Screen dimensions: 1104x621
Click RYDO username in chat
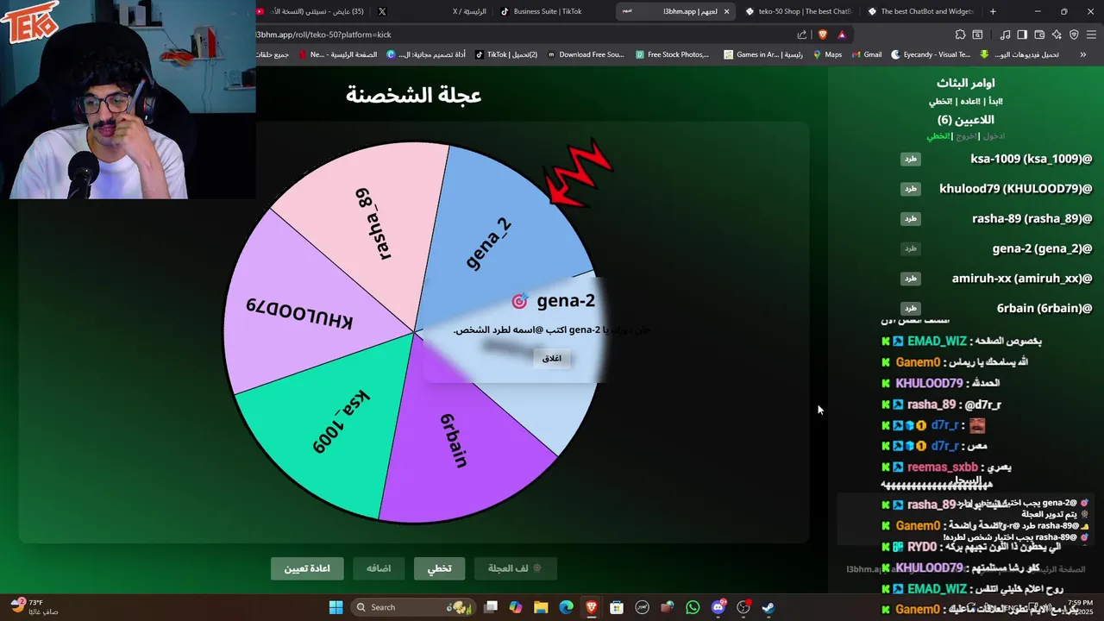[x=922, y=547]
